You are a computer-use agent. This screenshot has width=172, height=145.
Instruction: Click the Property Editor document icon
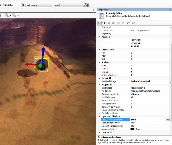(x=101, y=16)
